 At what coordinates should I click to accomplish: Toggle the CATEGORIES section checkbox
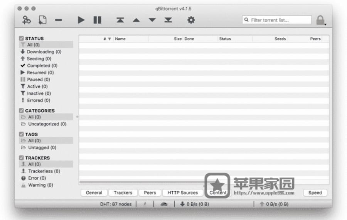[x=21, y=111]
